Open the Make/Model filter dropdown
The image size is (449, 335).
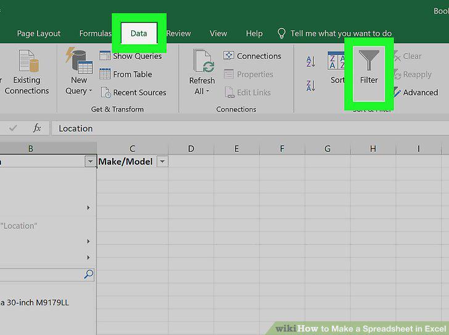[162, 162]
